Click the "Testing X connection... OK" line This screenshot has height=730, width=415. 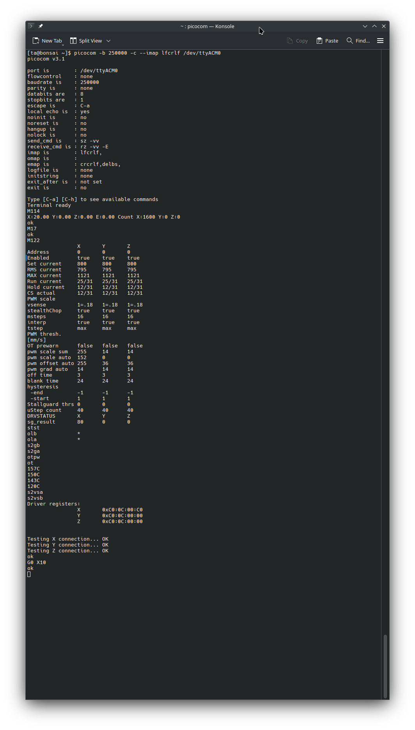click(x=68, y=539)
